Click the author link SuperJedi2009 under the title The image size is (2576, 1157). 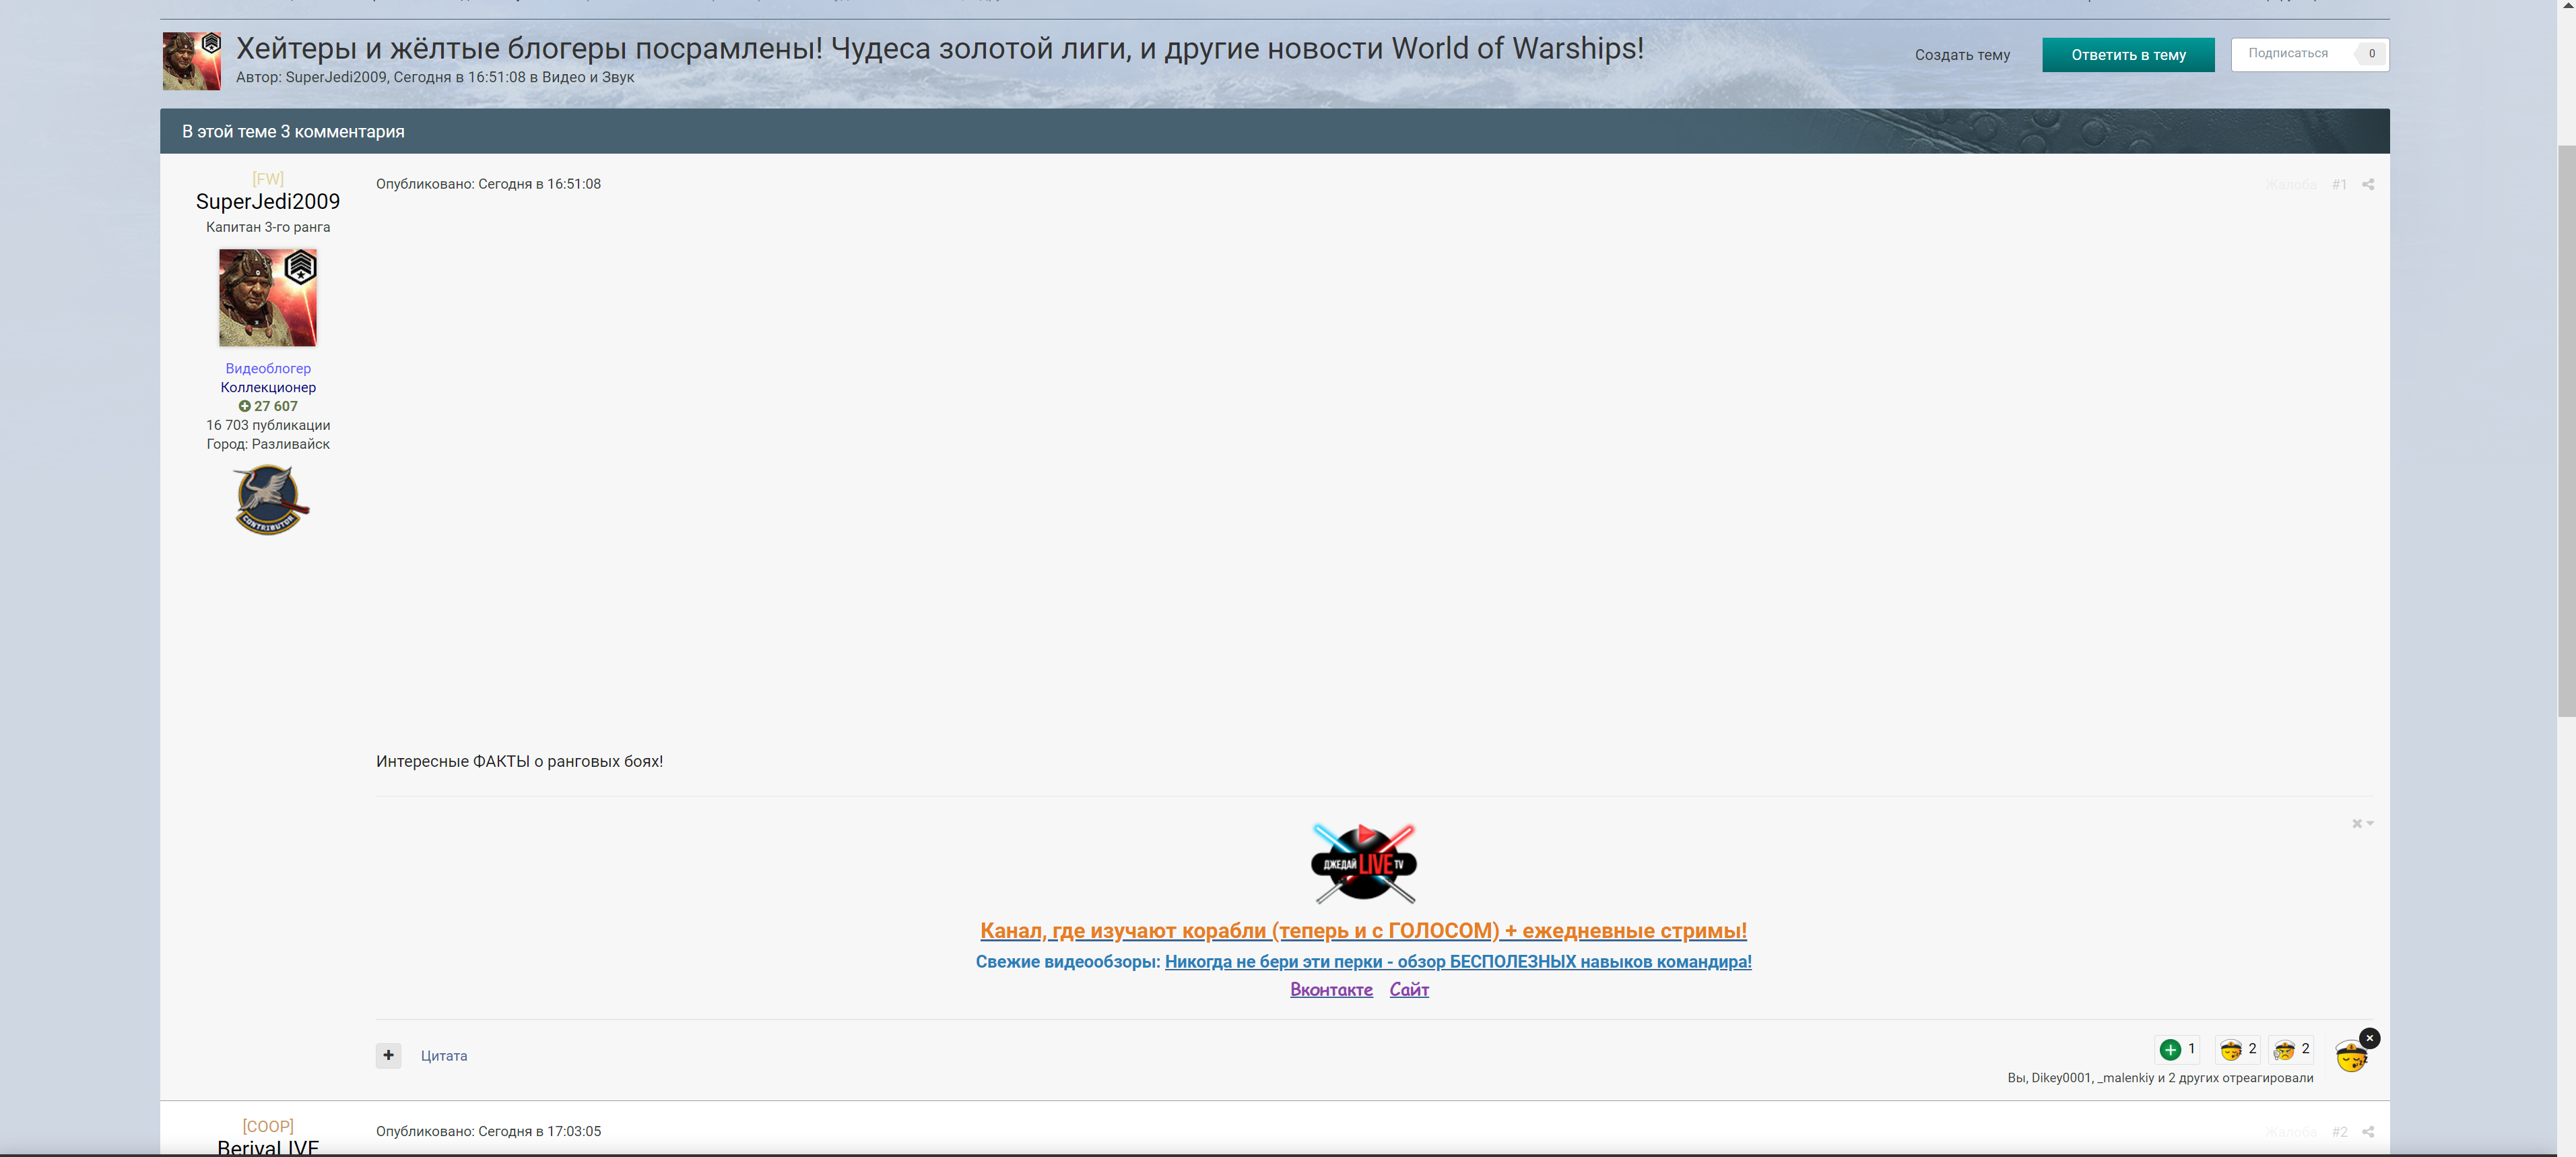336,77
